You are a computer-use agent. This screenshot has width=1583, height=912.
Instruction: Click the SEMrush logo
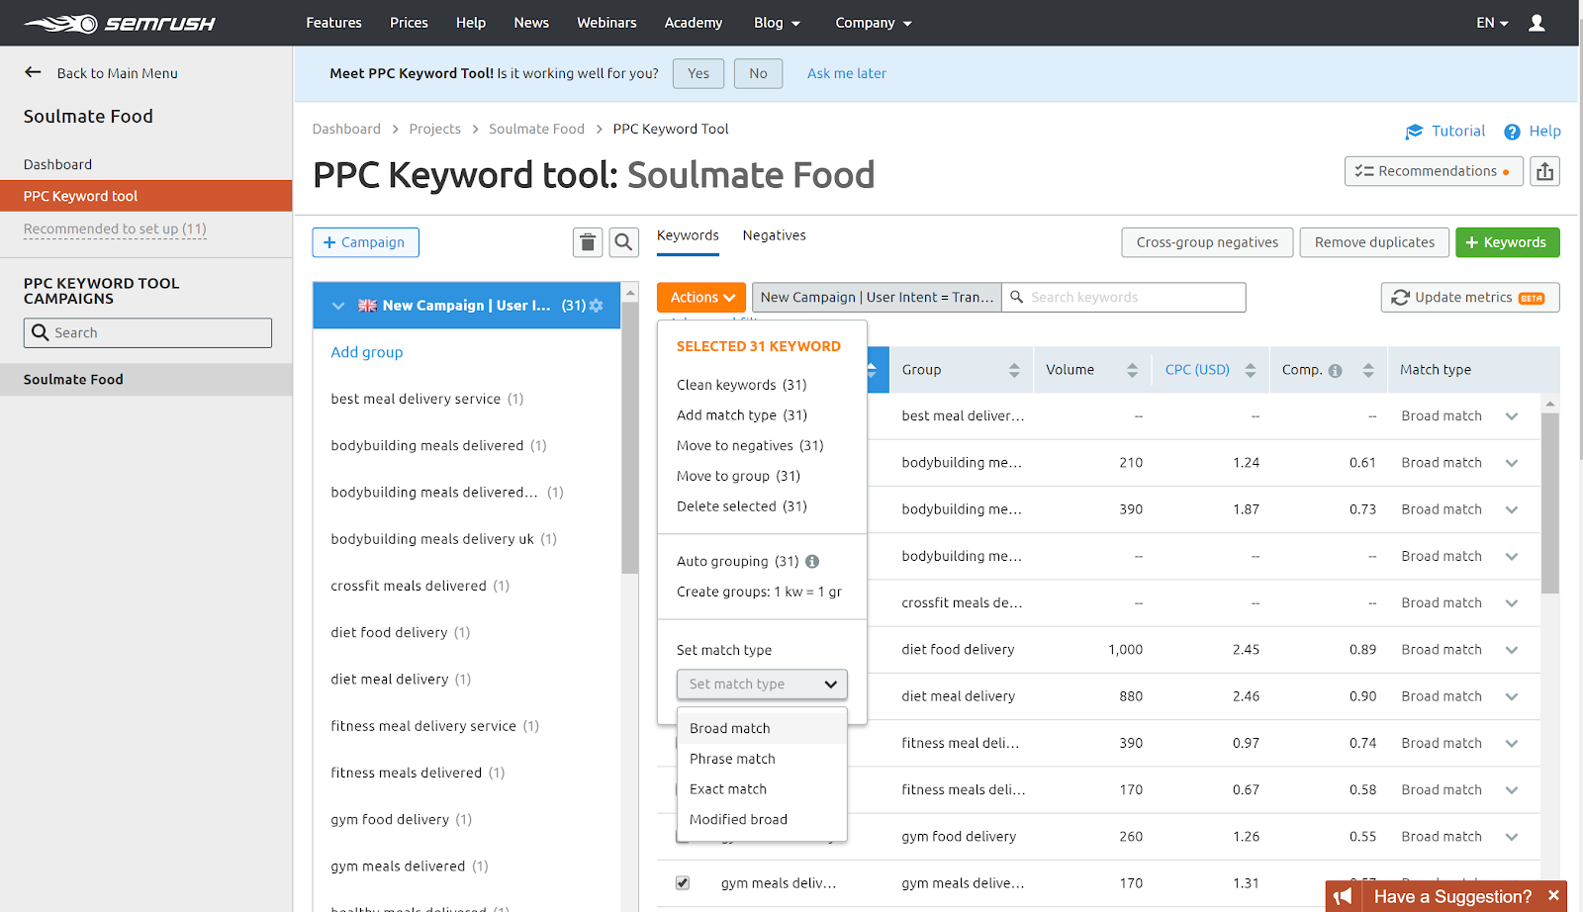(120, 23)
